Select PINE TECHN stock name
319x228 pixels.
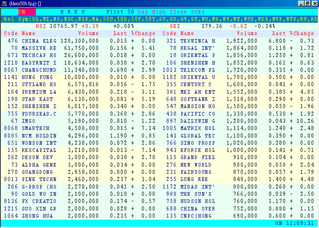(39, 179)
